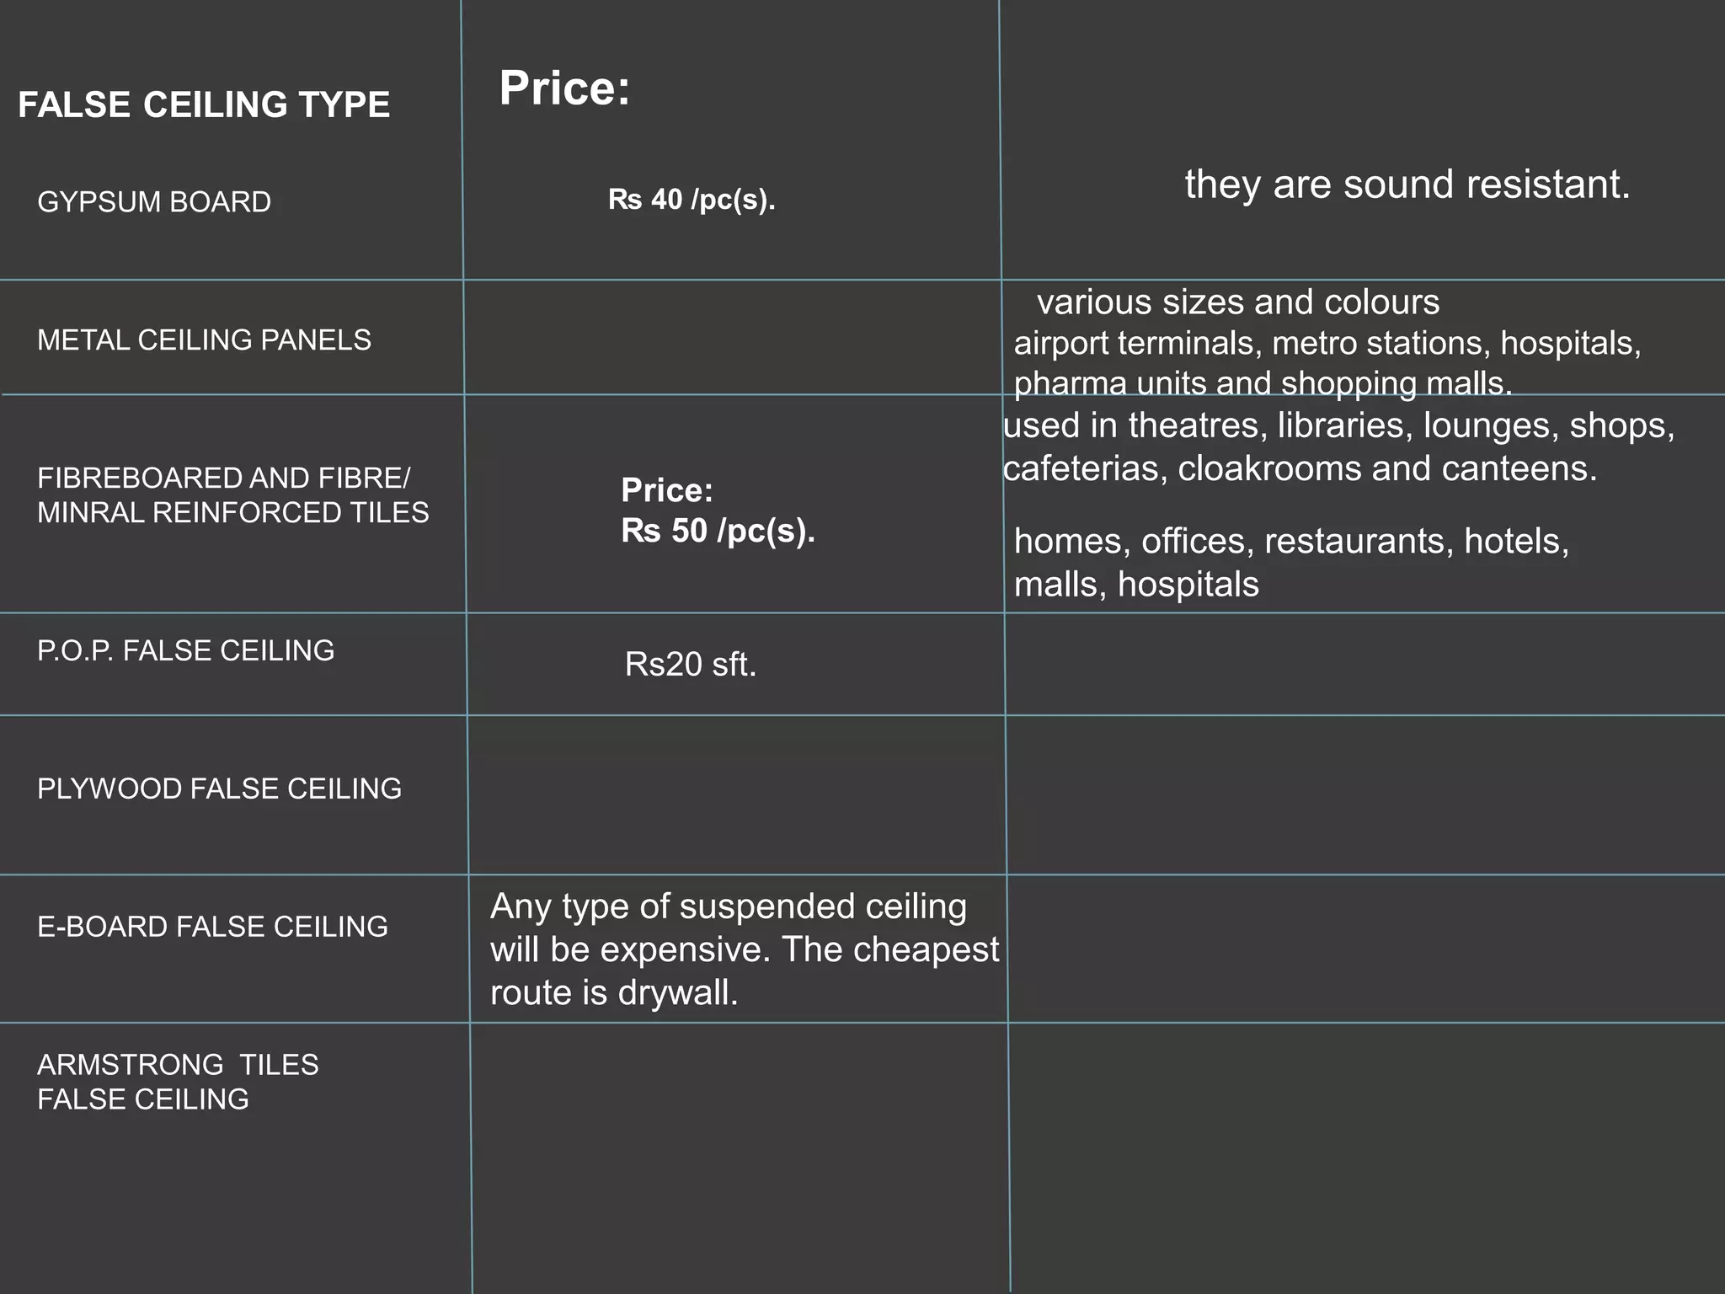
Task: Click the 'airport terminals, metro stations' line
Action: point(1327,343)
